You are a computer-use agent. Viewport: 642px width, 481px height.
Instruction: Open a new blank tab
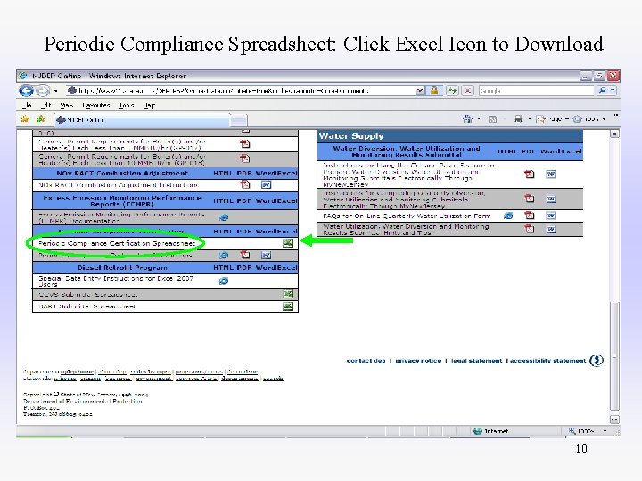point(239,120)
